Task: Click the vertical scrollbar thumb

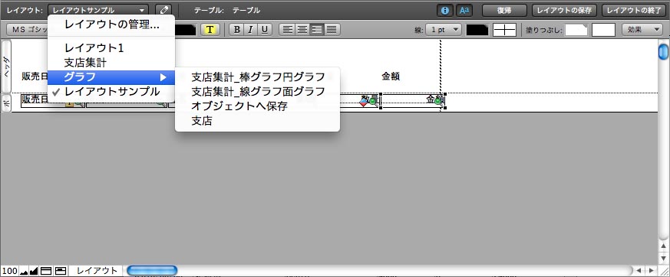Action: click(x=663, y=51)
